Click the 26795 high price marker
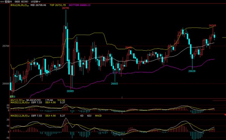 (x=65, y=8)
